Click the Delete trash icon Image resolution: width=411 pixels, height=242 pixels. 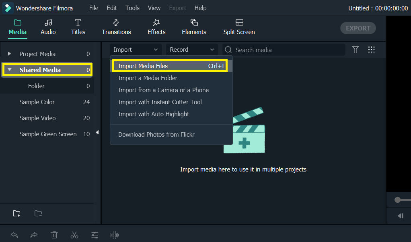tap(54, 235)
